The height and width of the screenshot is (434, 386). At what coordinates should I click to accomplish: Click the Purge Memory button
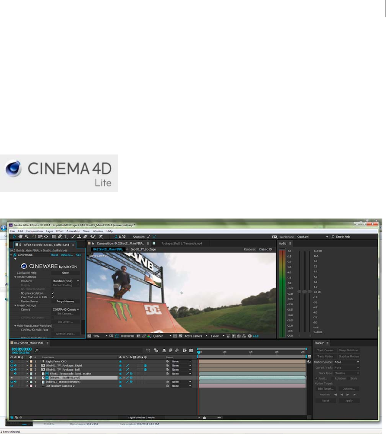(66, 302)
